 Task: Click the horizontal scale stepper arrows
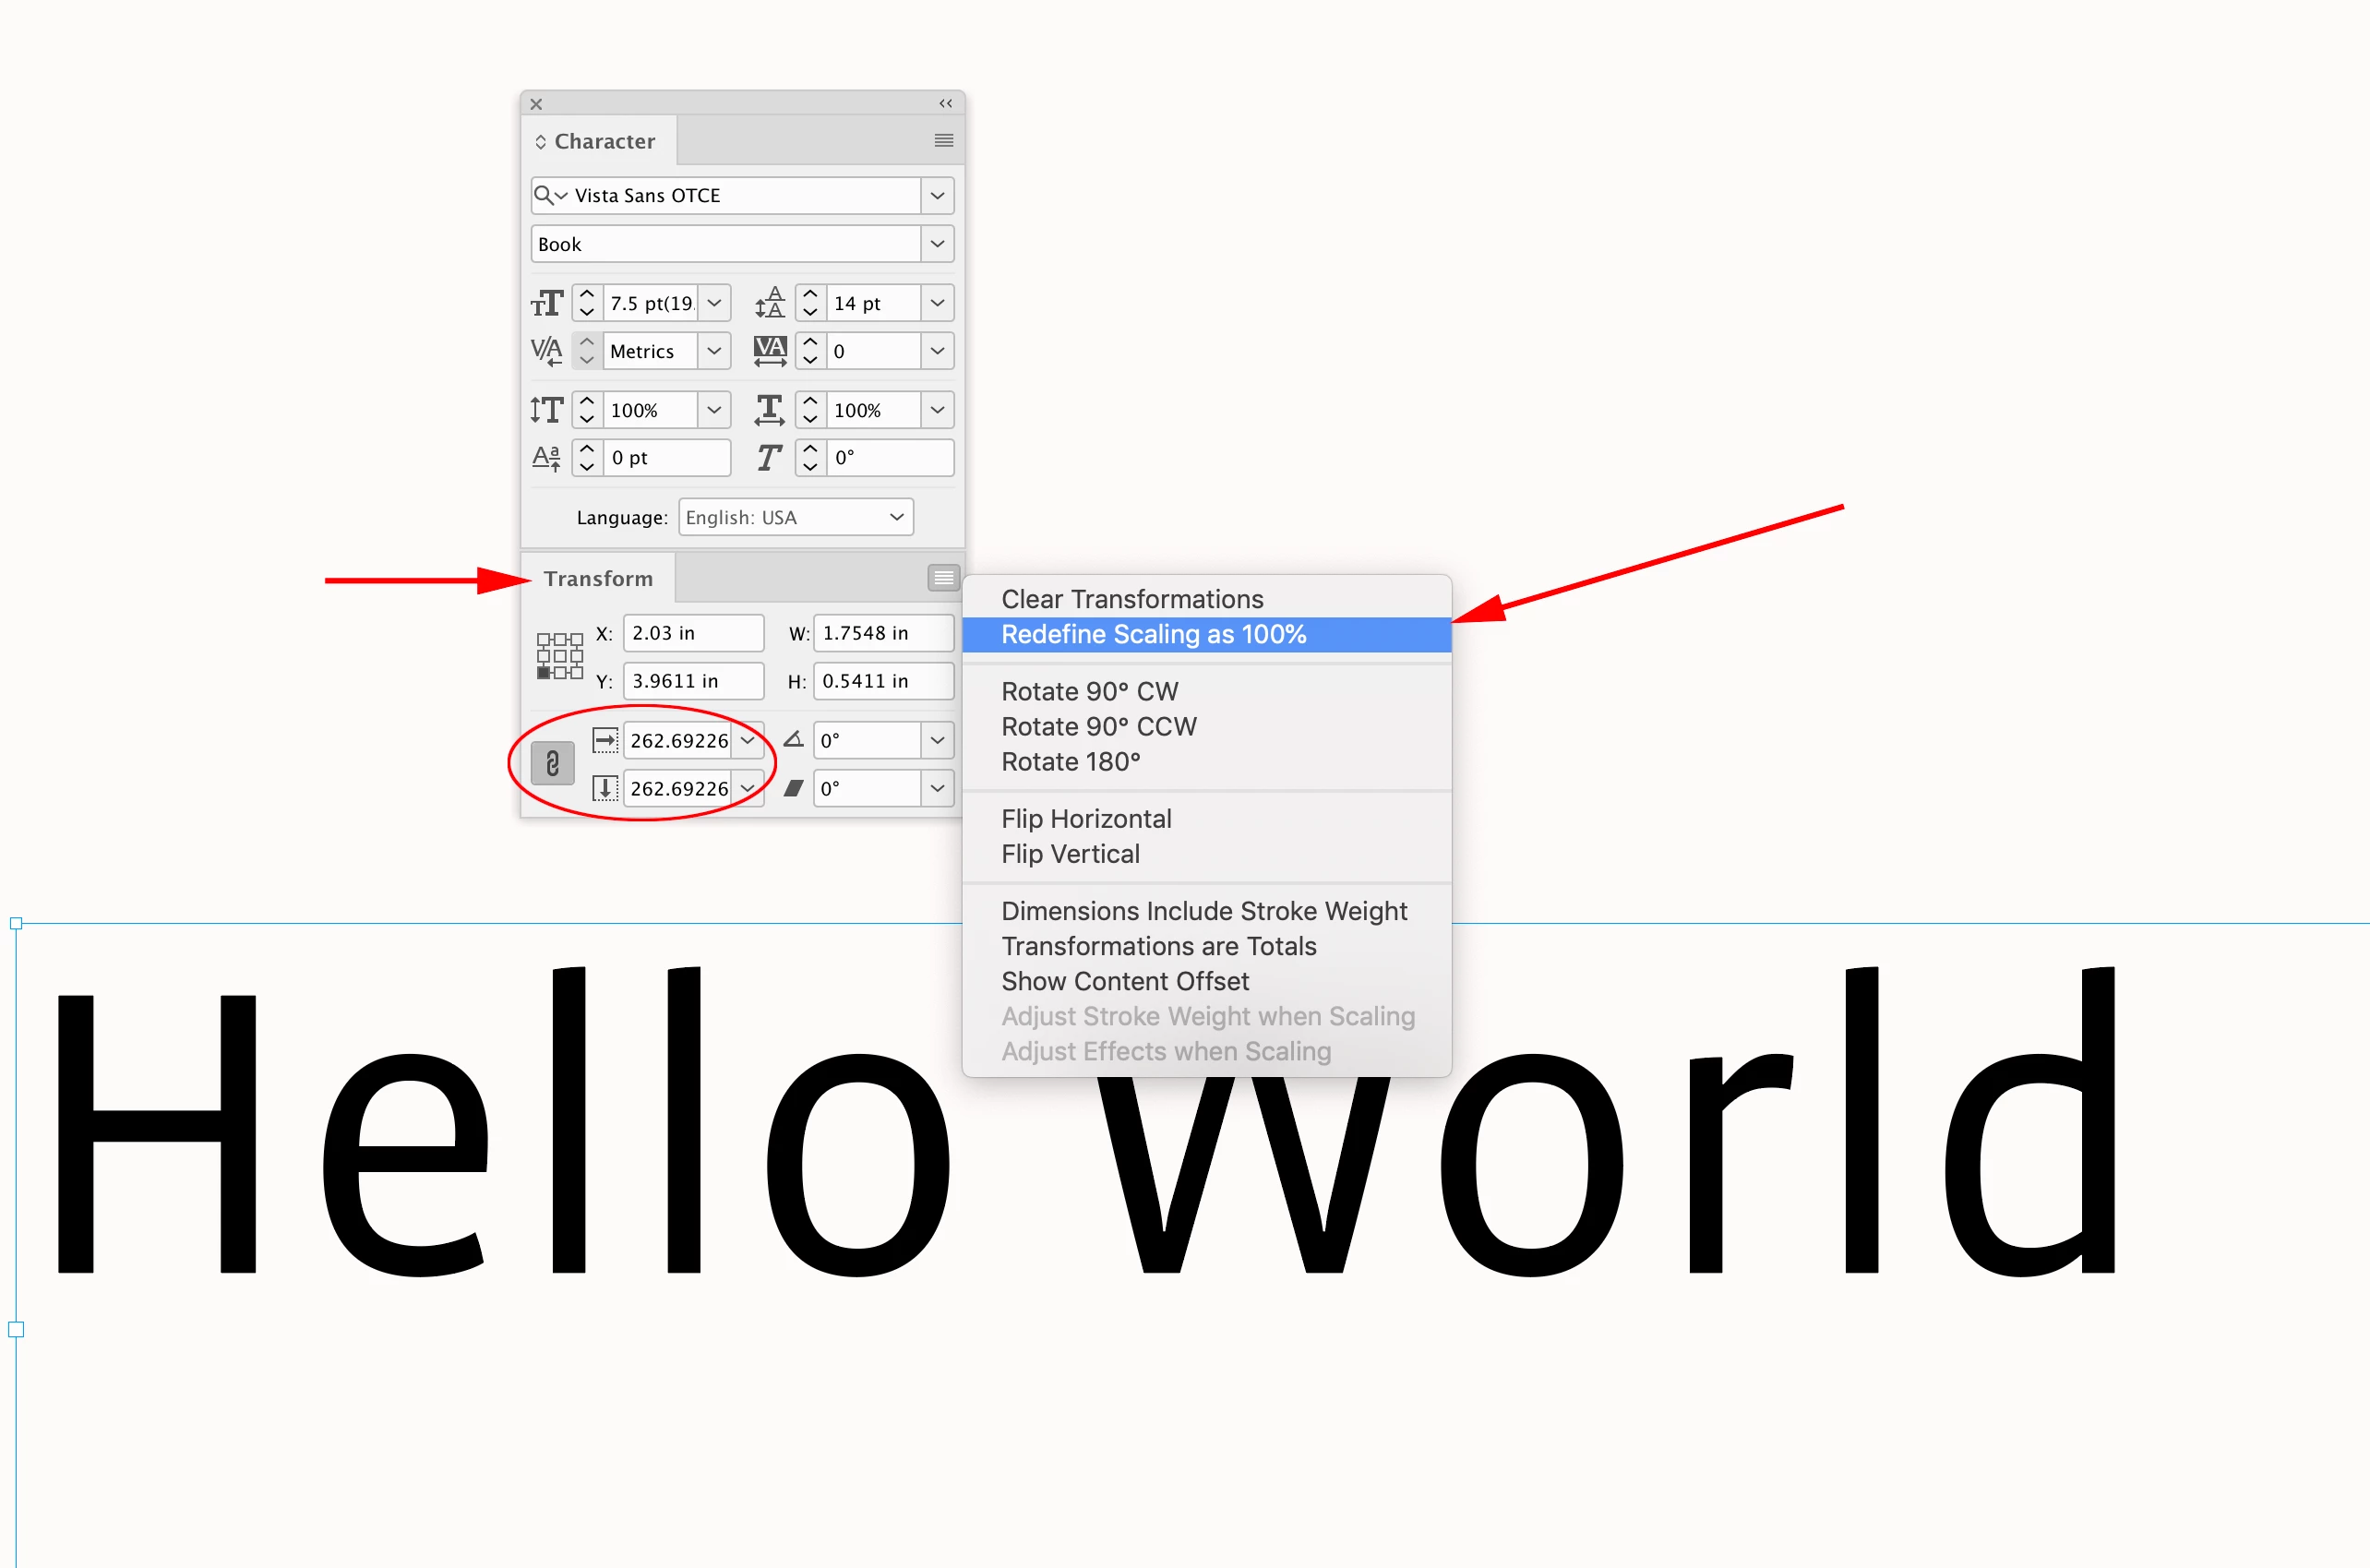pyautogui.click(x=810, y=410)
